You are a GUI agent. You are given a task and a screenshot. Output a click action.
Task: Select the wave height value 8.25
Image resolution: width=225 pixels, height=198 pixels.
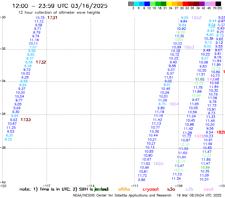[9, 140]
